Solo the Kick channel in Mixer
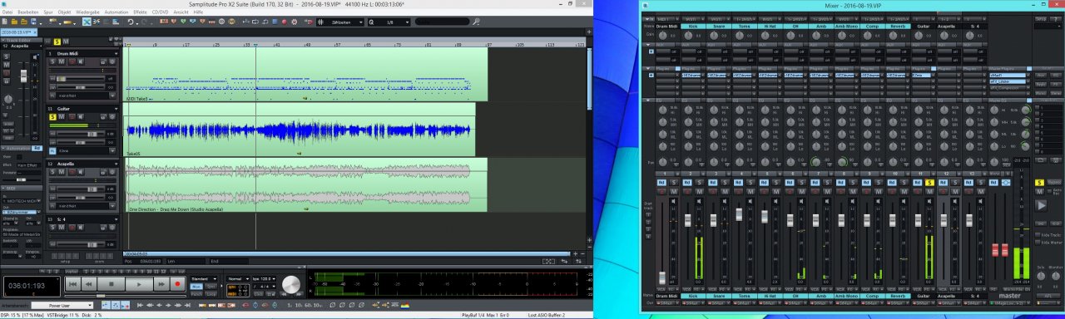 [x=700, y=183]
